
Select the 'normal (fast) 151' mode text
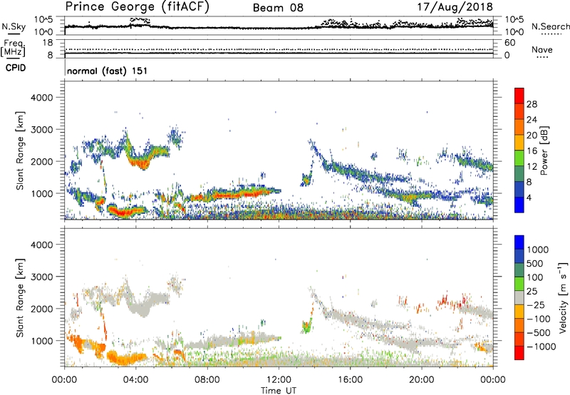click(108, 71)
